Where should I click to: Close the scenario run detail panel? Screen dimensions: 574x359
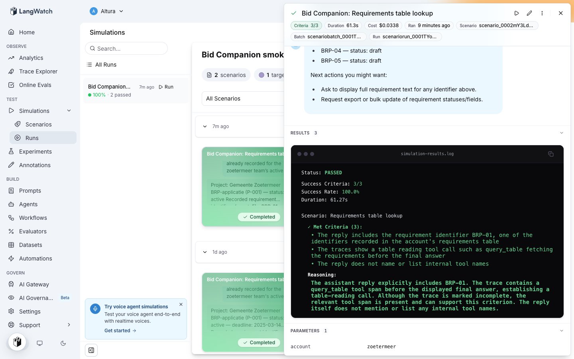[561, 13]
